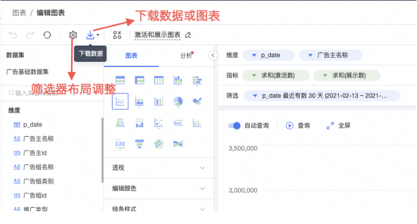Switch to the 分析 tab
This screenshot has height=224, width=417.
tap(185, 55)
